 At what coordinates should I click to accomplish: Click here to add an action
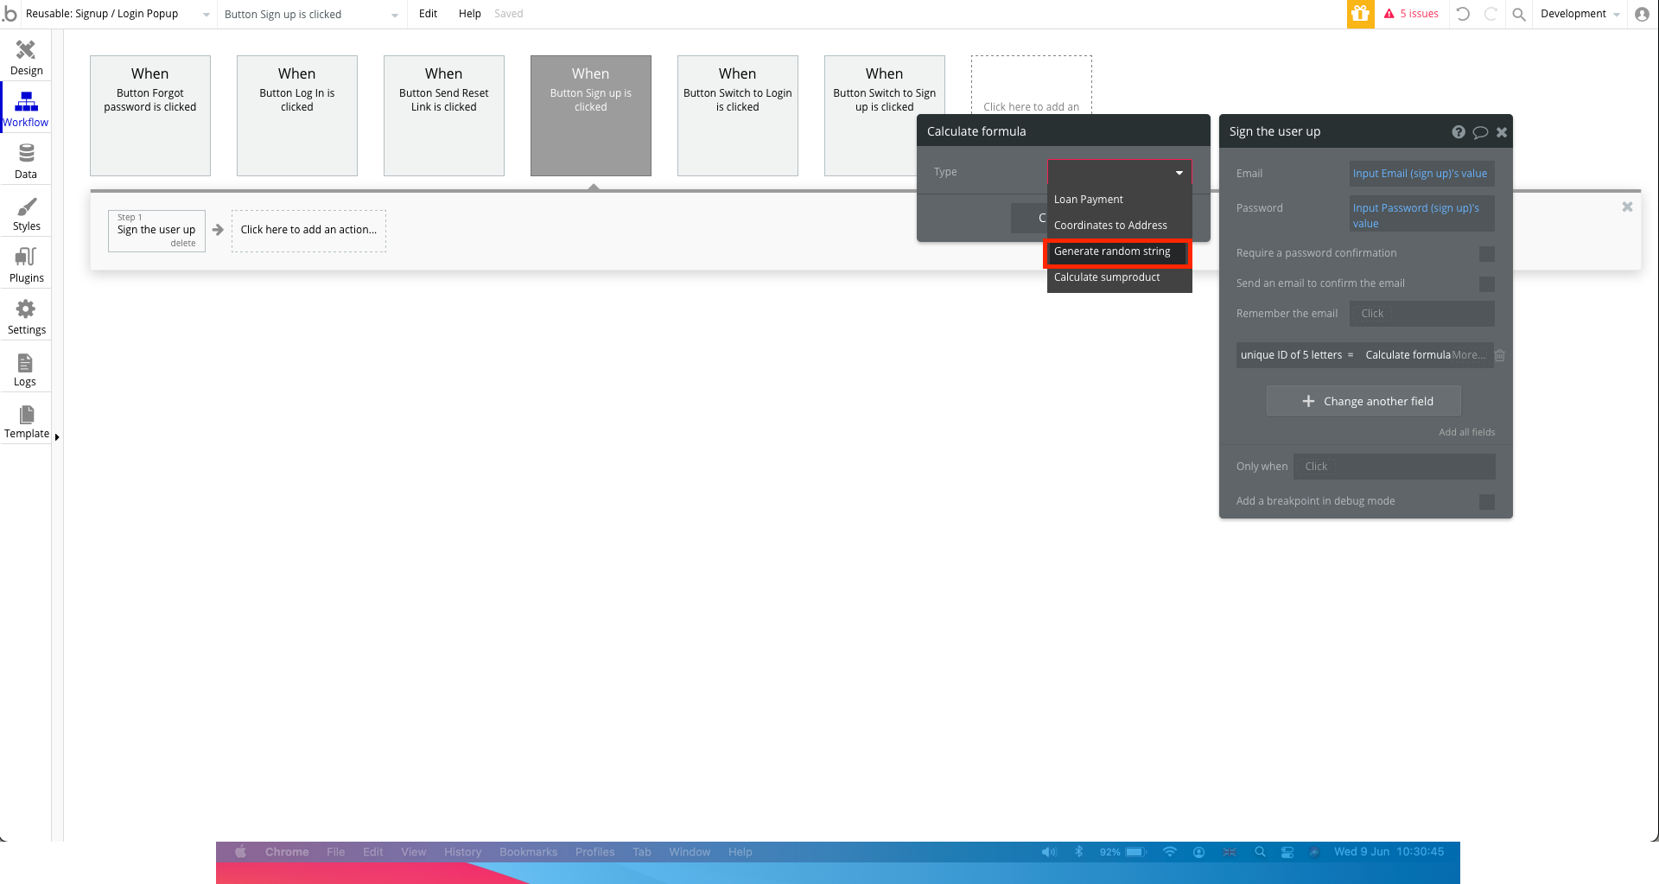point(308,231)
